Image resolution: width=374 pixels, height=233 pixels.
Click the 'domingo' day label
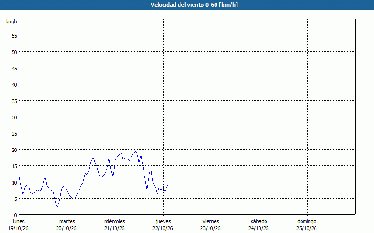(307, 221)
